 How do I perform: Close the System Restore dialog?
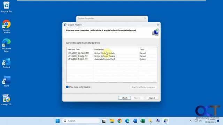[158, 25]
